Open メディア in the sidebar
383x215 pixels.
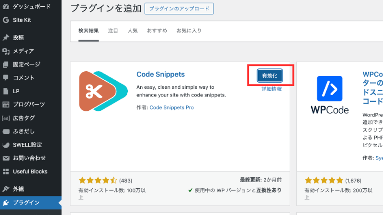23,51
